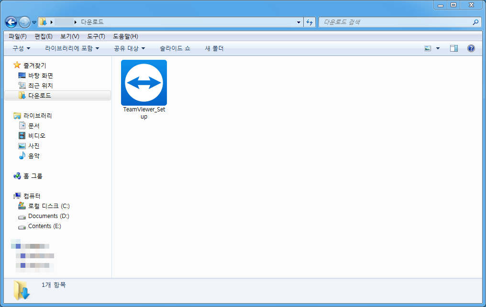
Task: Click the 라이브러리 folder icon
Action: [17, 116]
